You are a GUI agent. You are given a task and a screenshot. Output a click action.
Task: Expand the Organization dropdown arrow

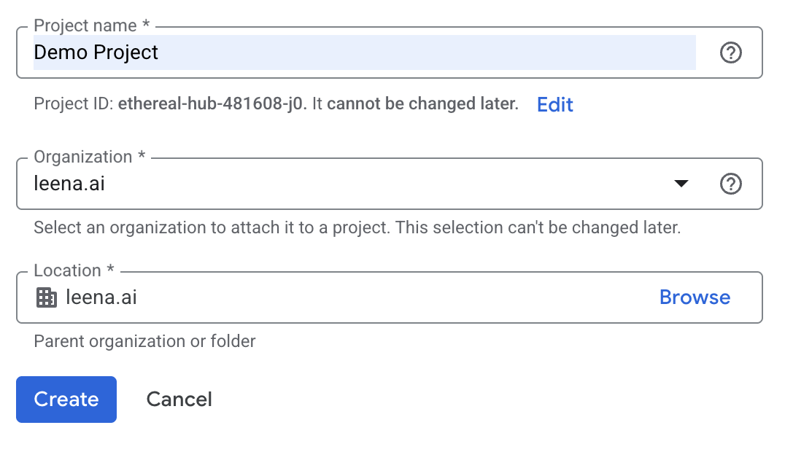pyautogui.click(x=681, y=184)
